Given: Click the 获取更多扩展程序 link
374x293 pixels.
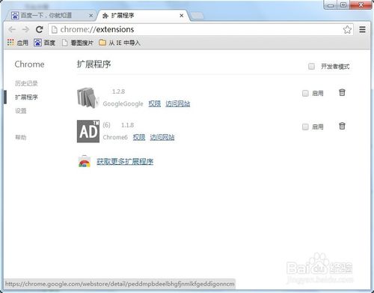Looking at the screenshot, I should click(x=125, y=162).
